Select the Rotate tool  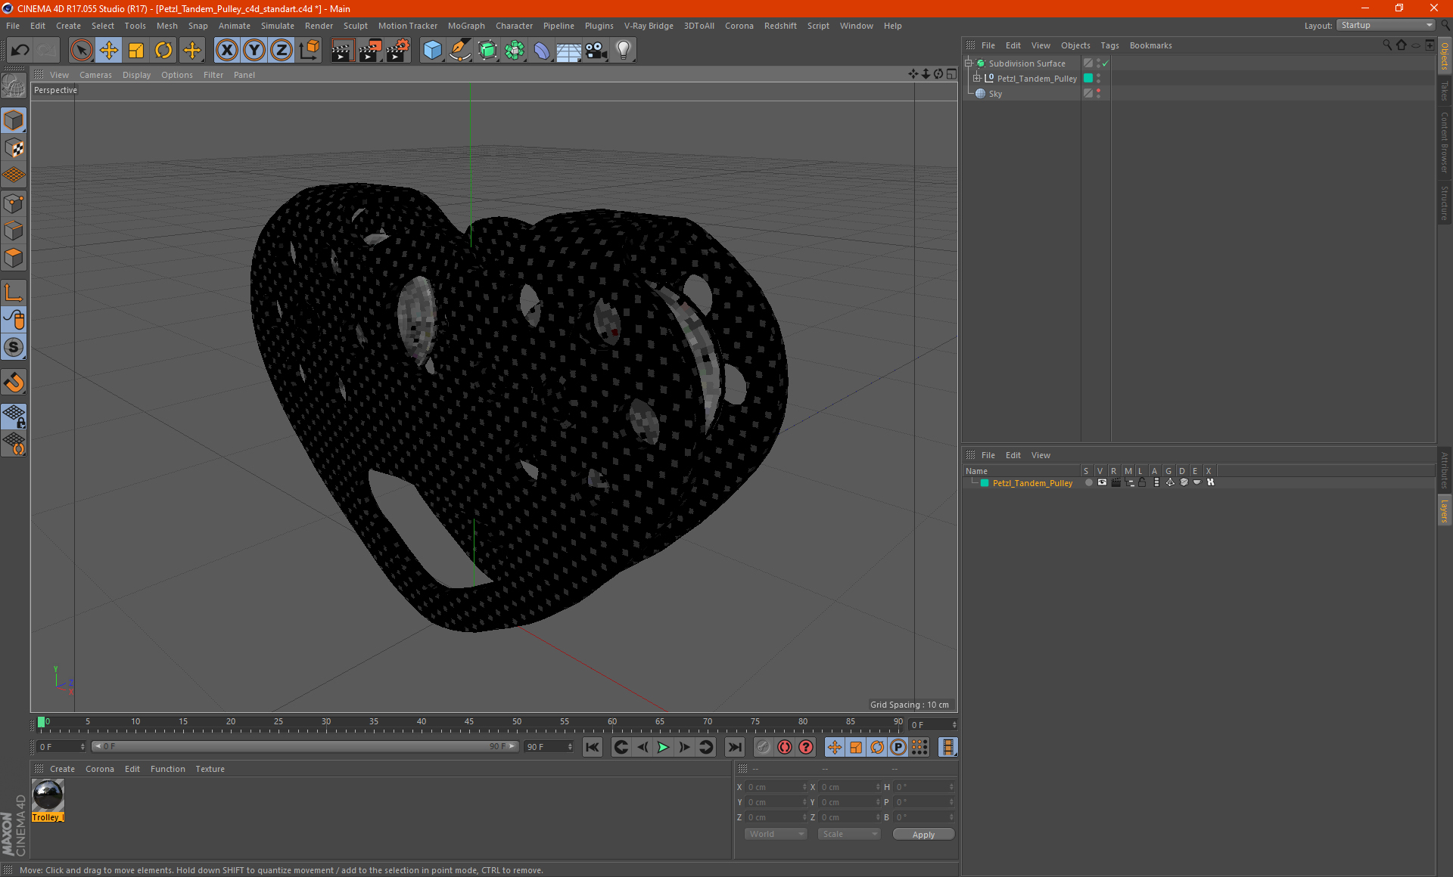tap(163, 51)
